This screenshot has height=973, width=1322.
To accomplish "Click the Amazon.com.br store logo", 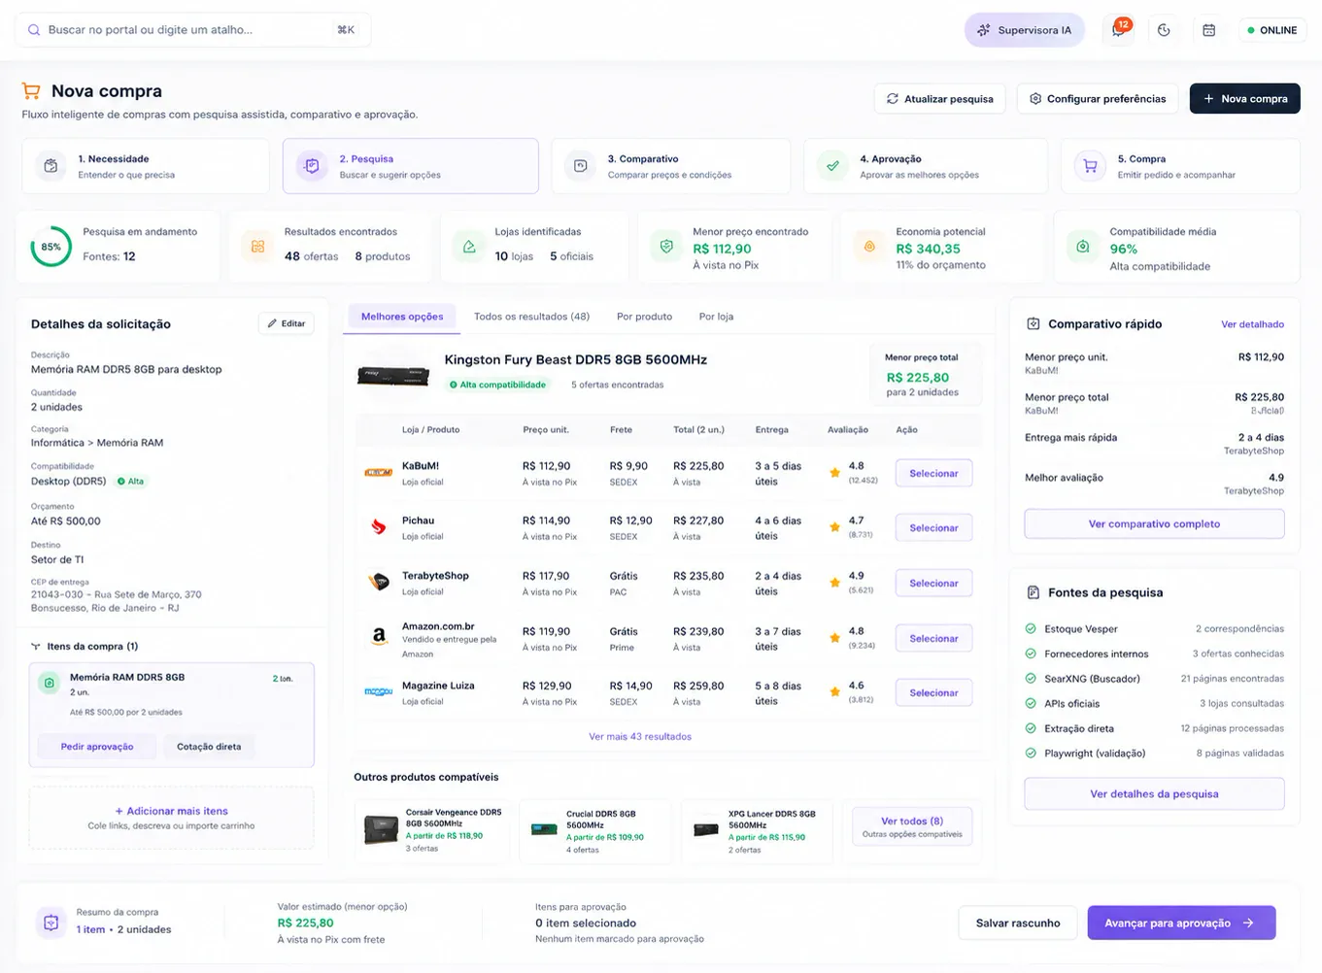I will click(379, 637).
